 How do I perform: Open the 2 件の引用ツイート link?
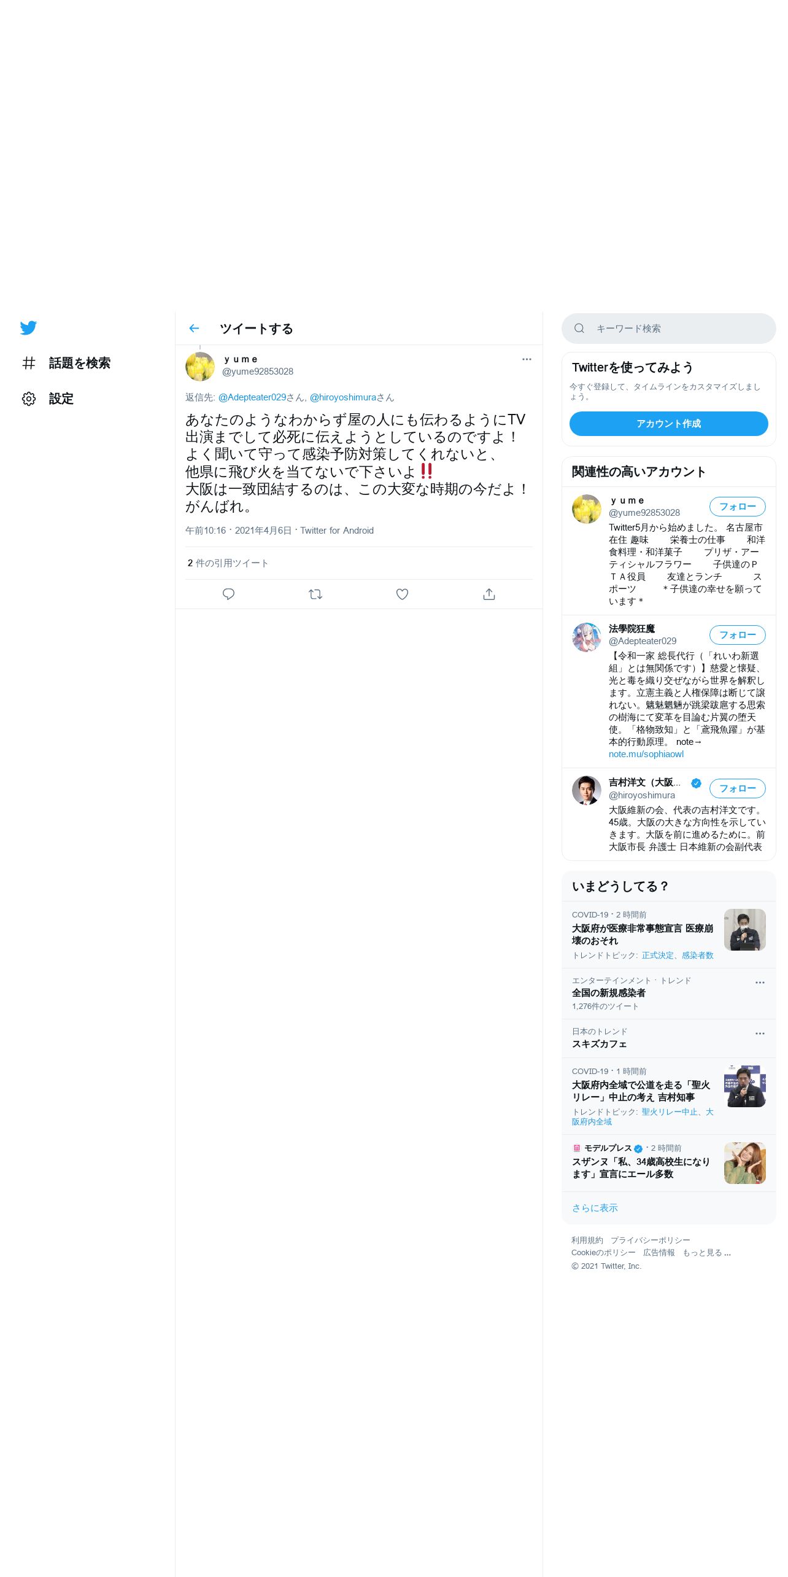click(x=228, y=563)
